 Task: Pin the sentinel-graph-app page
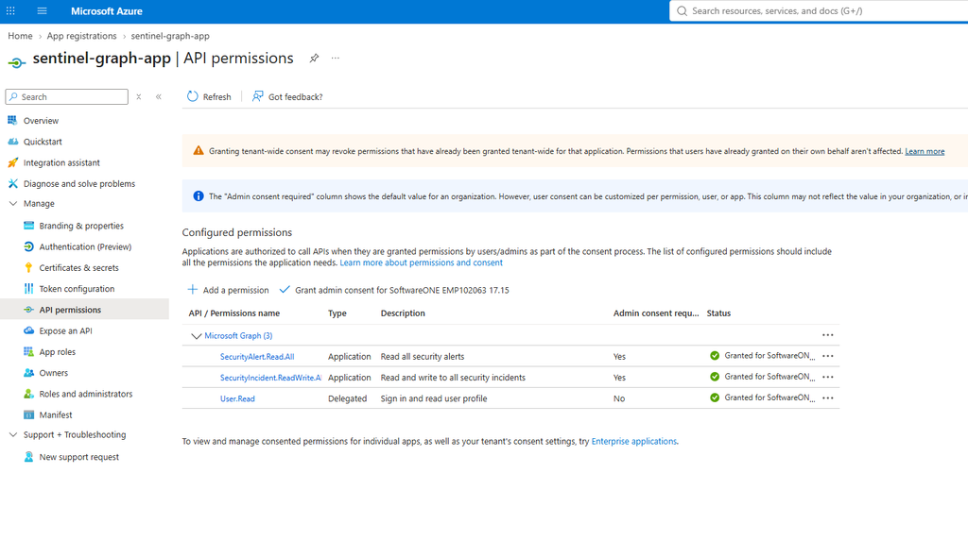click(314, 58)
